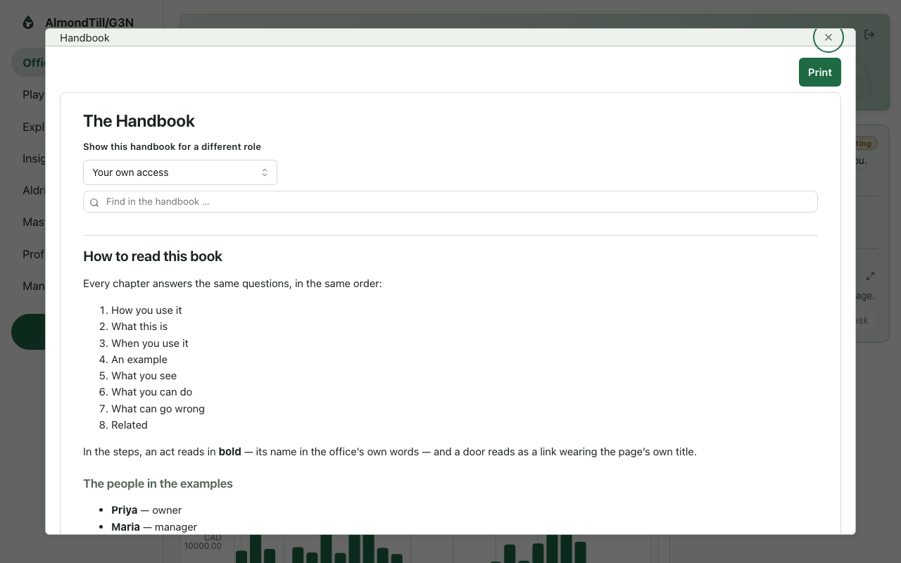This screenshot has width=901, height=563.
Task: Click the 'AlmondTill/G3N' workspace name
Action: click(x=89, y=23)
